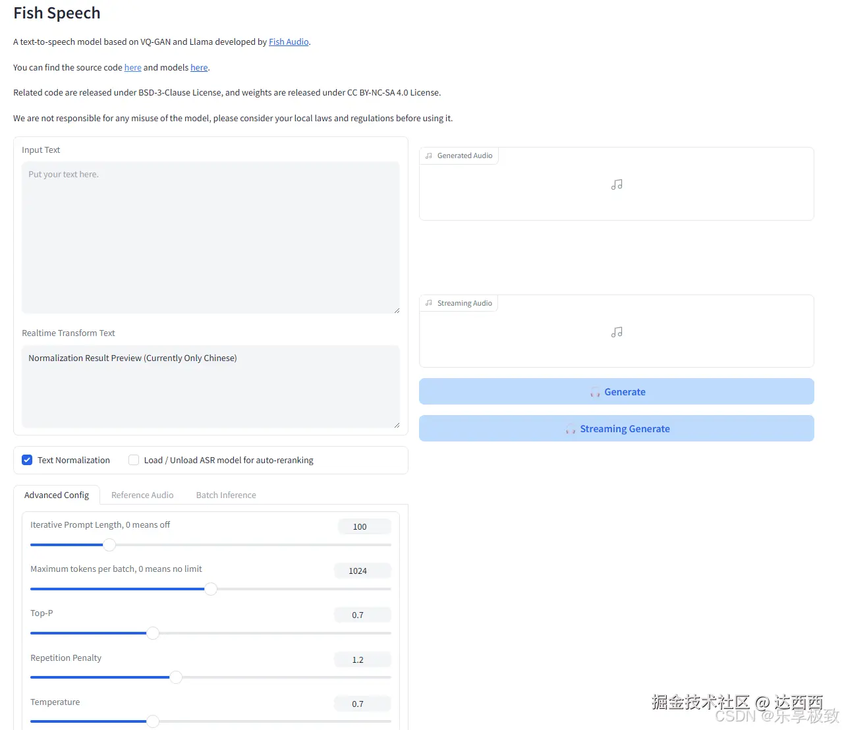Open the Fish Audio link
This screenshot has height=730, width=842.
[x=289, y=42]
